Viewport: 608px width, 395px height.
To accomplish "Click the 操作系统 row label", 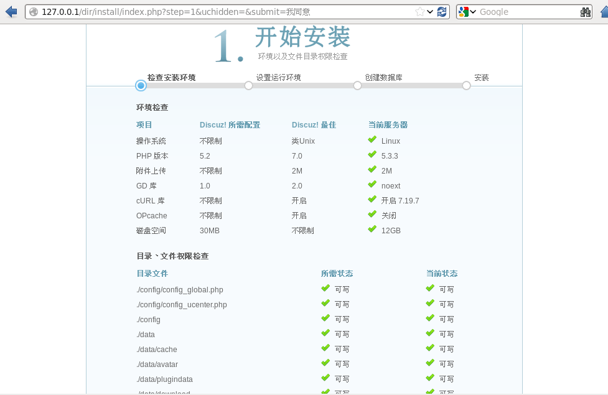I will 151,141.
